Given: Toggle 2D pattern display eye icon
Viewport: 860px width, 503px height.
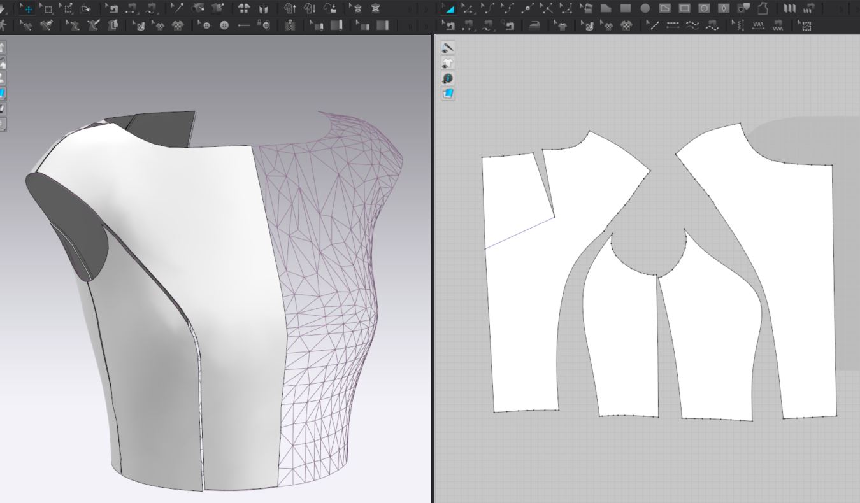Looking at the screenshot, I should (x=448, y=63).
